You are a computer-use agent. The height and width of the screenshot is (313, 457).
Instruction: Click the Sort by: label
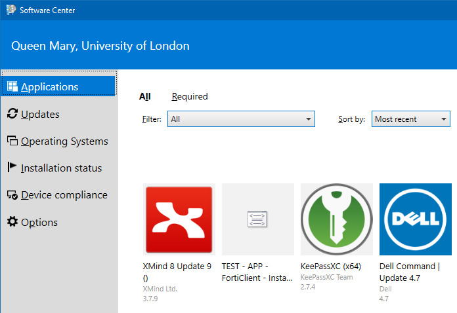point(351,119)
